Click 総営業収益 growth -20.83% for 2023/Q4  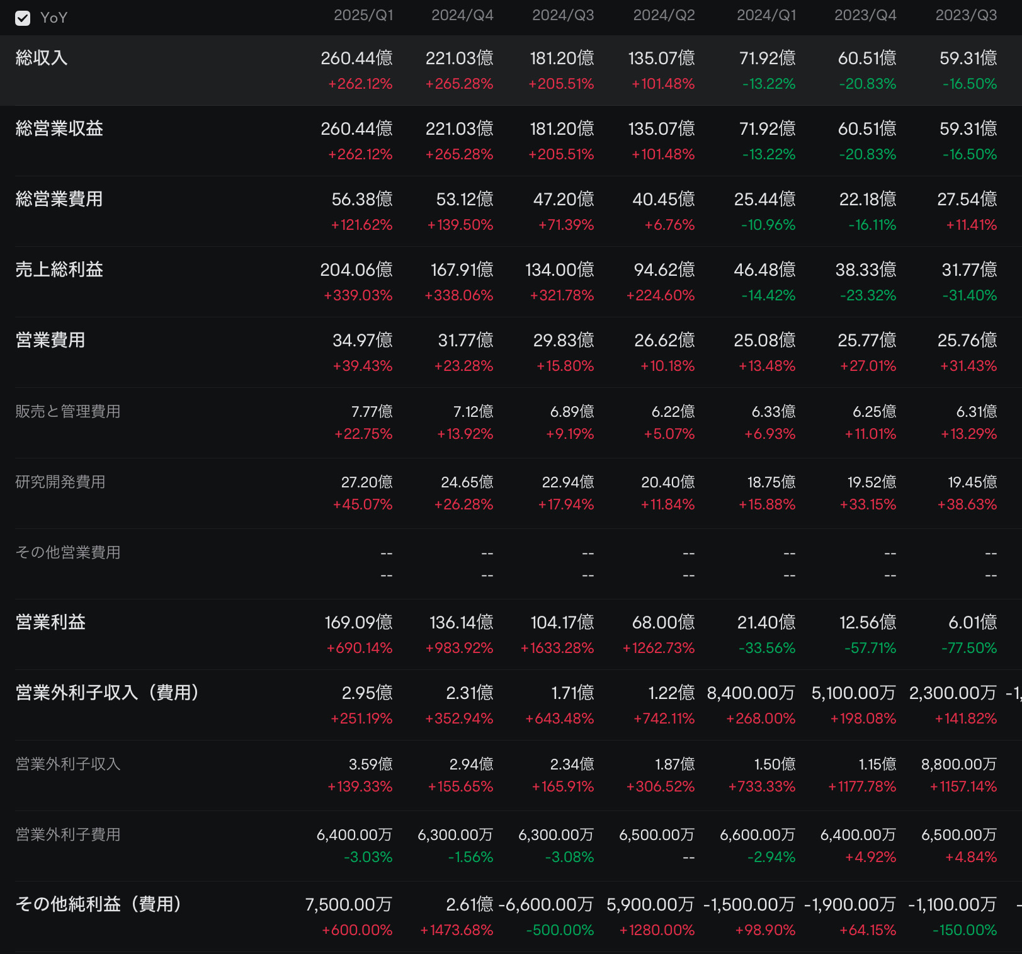pyautogui.click(x=867, y=154)
